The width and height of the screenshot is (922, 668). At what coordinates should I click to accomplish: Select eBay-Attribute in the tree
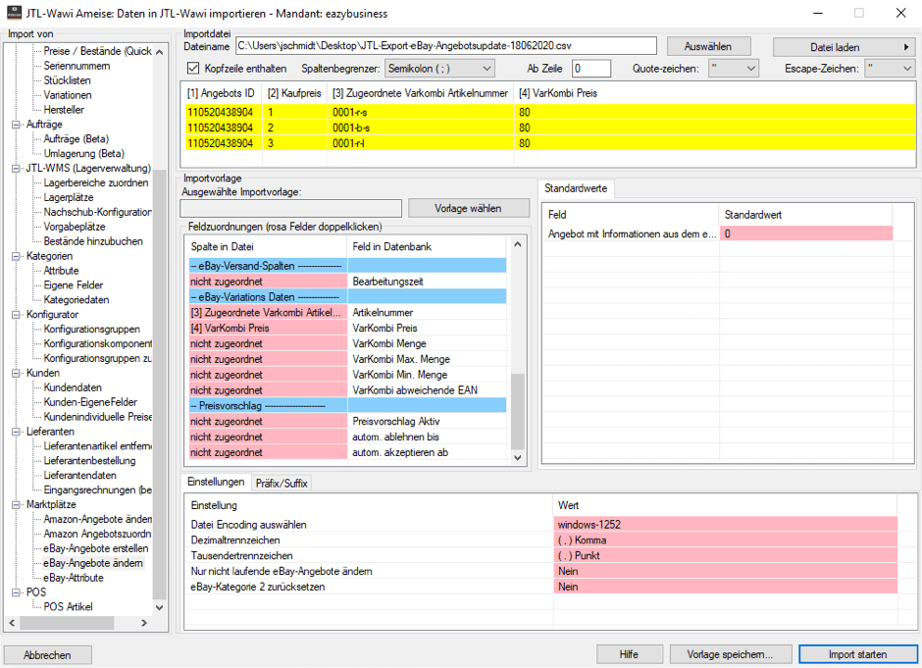click(73, 578)
